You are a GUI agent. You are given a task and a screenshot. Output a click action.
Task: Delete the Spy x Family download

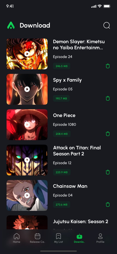108,98
